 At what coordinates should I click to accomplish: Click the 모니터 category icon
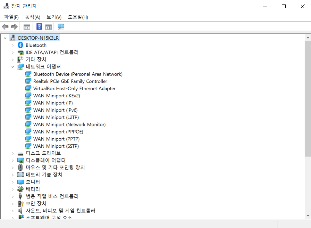coord(21,182)
